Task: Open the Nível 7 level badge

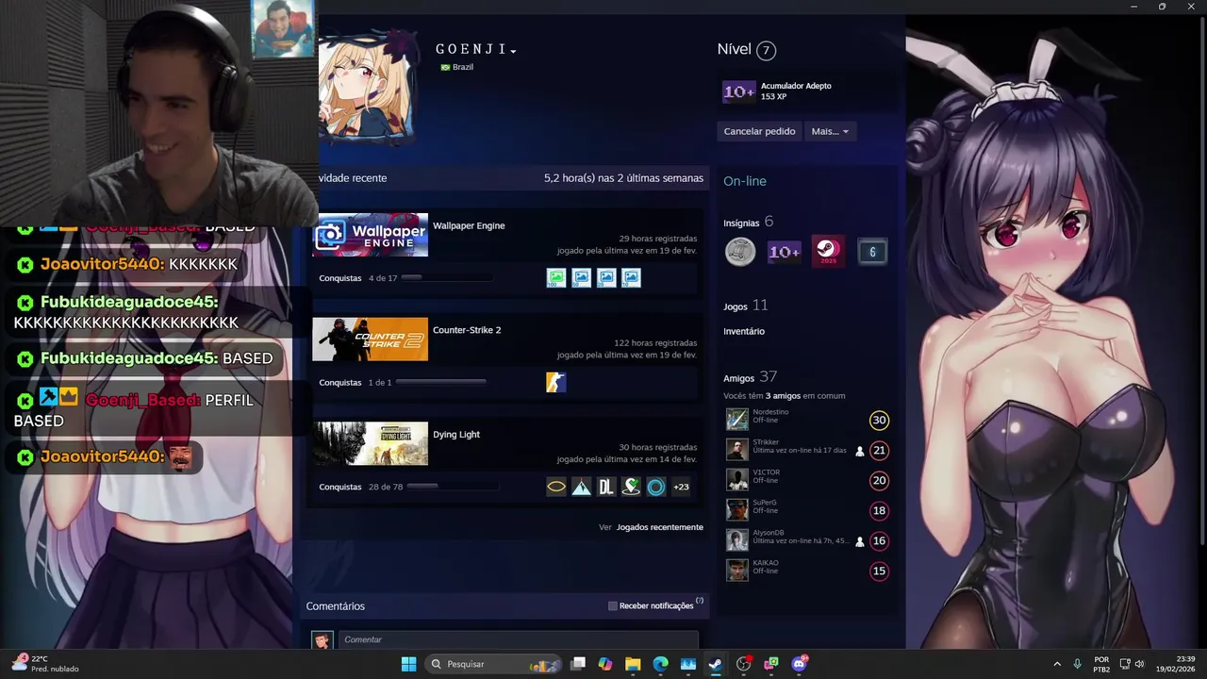Action: 766,50
